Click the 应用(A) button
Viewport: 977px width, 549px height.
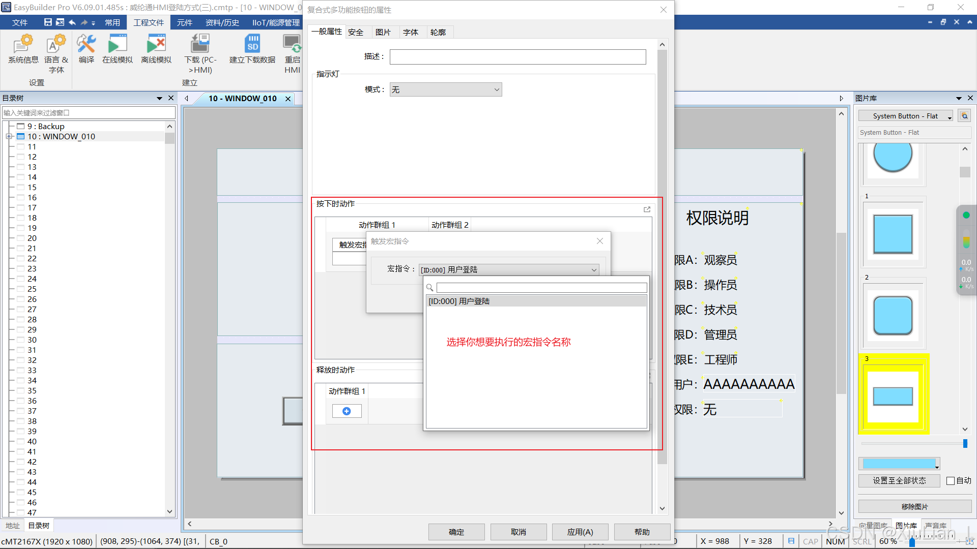pos(580,532)
